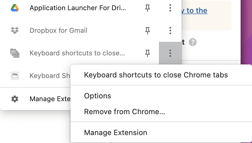Click the stacked-windows icon beside Keyboard shortcuts to close
Screen dimensions: 252x143
15,53
